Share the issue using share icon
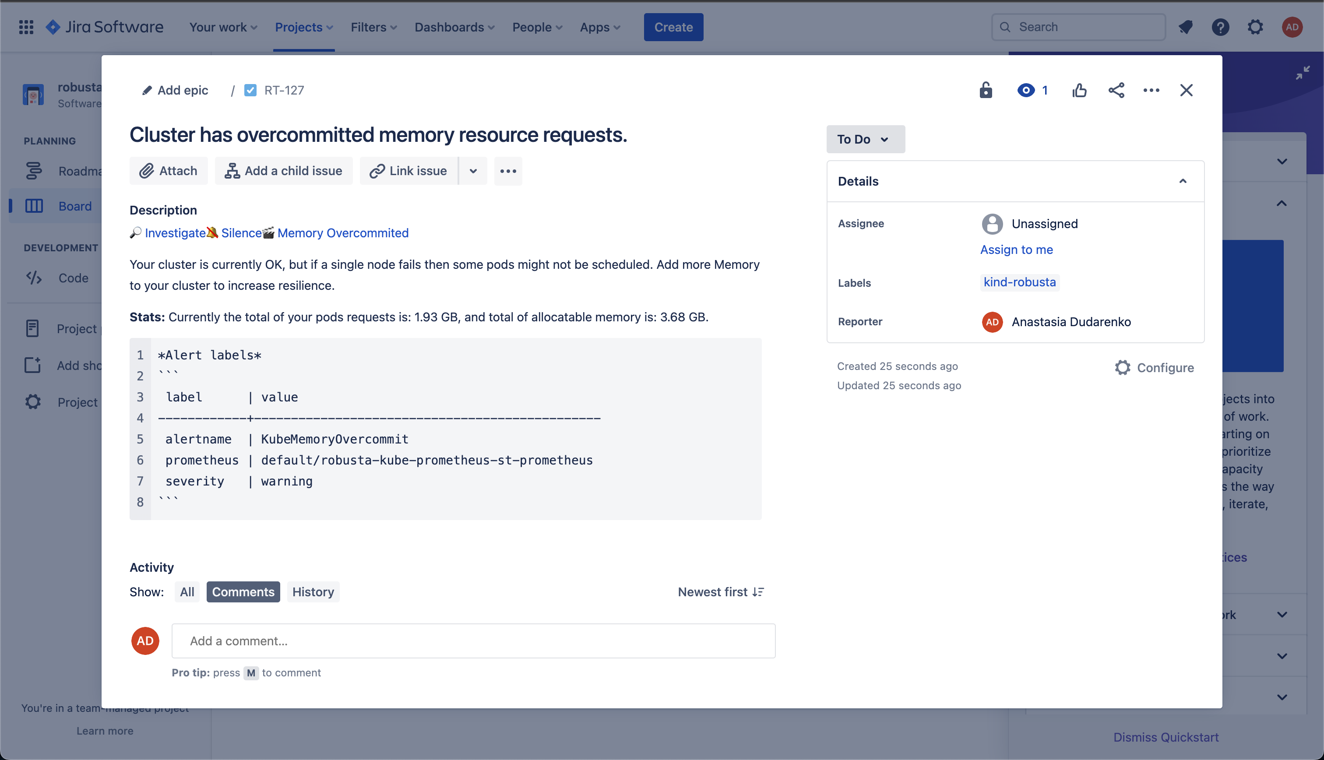 [1116, 90]
